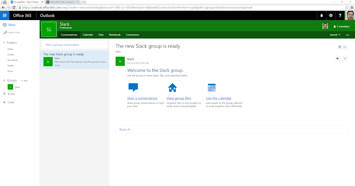
Task: Click the magnifier icon in Search Slack
Action: click(6, 32)
